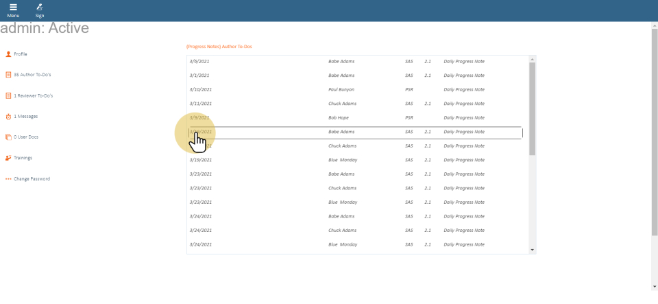Viewport: 658px width, 304px height.
Task: Click the 0 User Docs icon
Action: tap(8, 137)
